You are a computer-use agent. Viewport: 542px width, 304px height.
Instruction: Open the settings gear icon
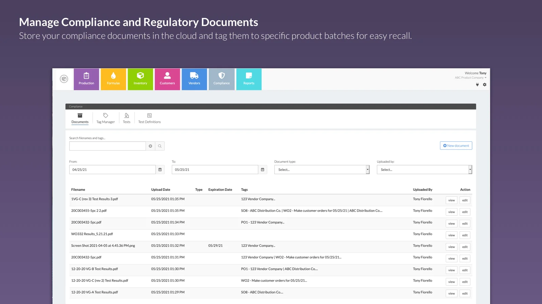(485, 85)
